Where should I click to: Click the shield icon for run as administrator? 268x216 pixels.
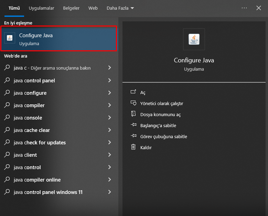[x=133, y=103]
